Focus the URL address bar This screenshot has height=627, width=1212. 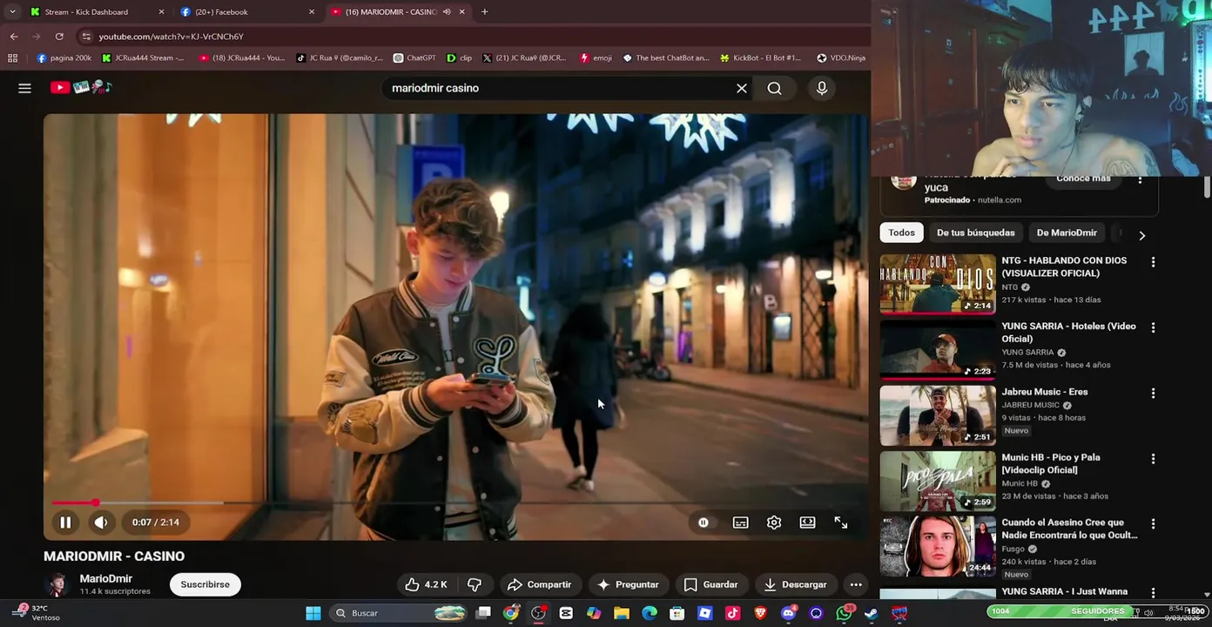pos(470,37)
